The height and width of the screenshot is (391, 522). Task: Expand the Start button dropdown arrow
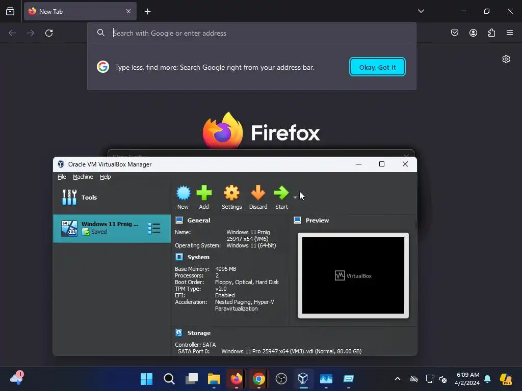coord(295,198)
